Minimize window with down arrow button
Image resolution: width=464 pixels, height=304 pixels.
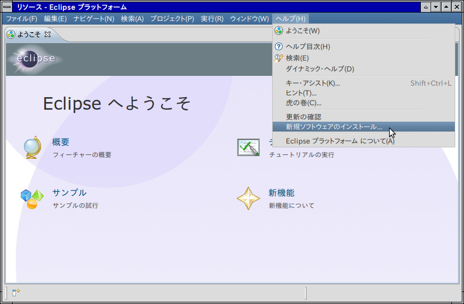pos(436,7)
